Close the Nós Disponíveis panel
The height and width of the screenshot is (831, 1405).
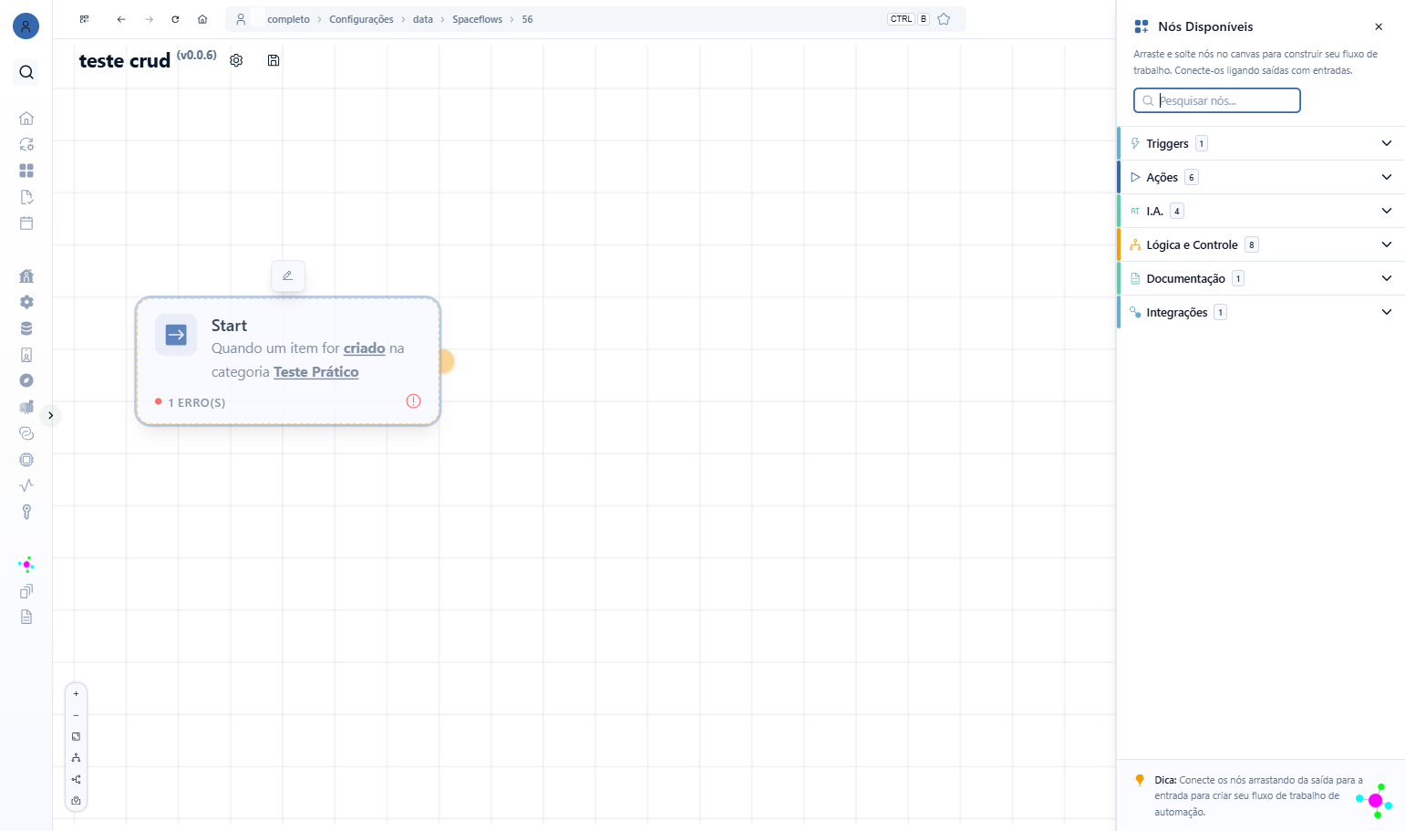tap(1379, 26)
